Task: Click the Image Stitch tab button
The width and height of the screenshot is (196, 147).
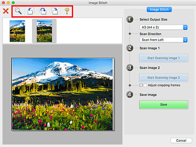Action: [x=159, y=9]
